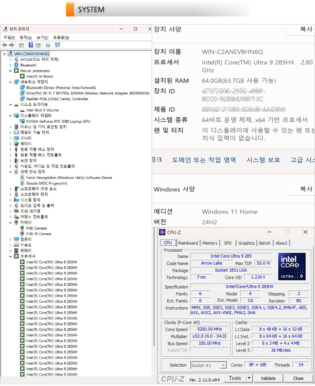The width and height of the screenshot is (315, 386).
Task: Click the back arrow in Device Manager toolbar
Action: tap(4, 45)
